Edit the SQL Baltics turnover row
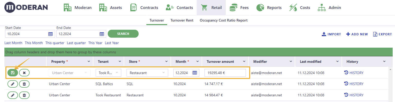Image resolution: width=395 pixels, height=102 pixels. (13, 84)
